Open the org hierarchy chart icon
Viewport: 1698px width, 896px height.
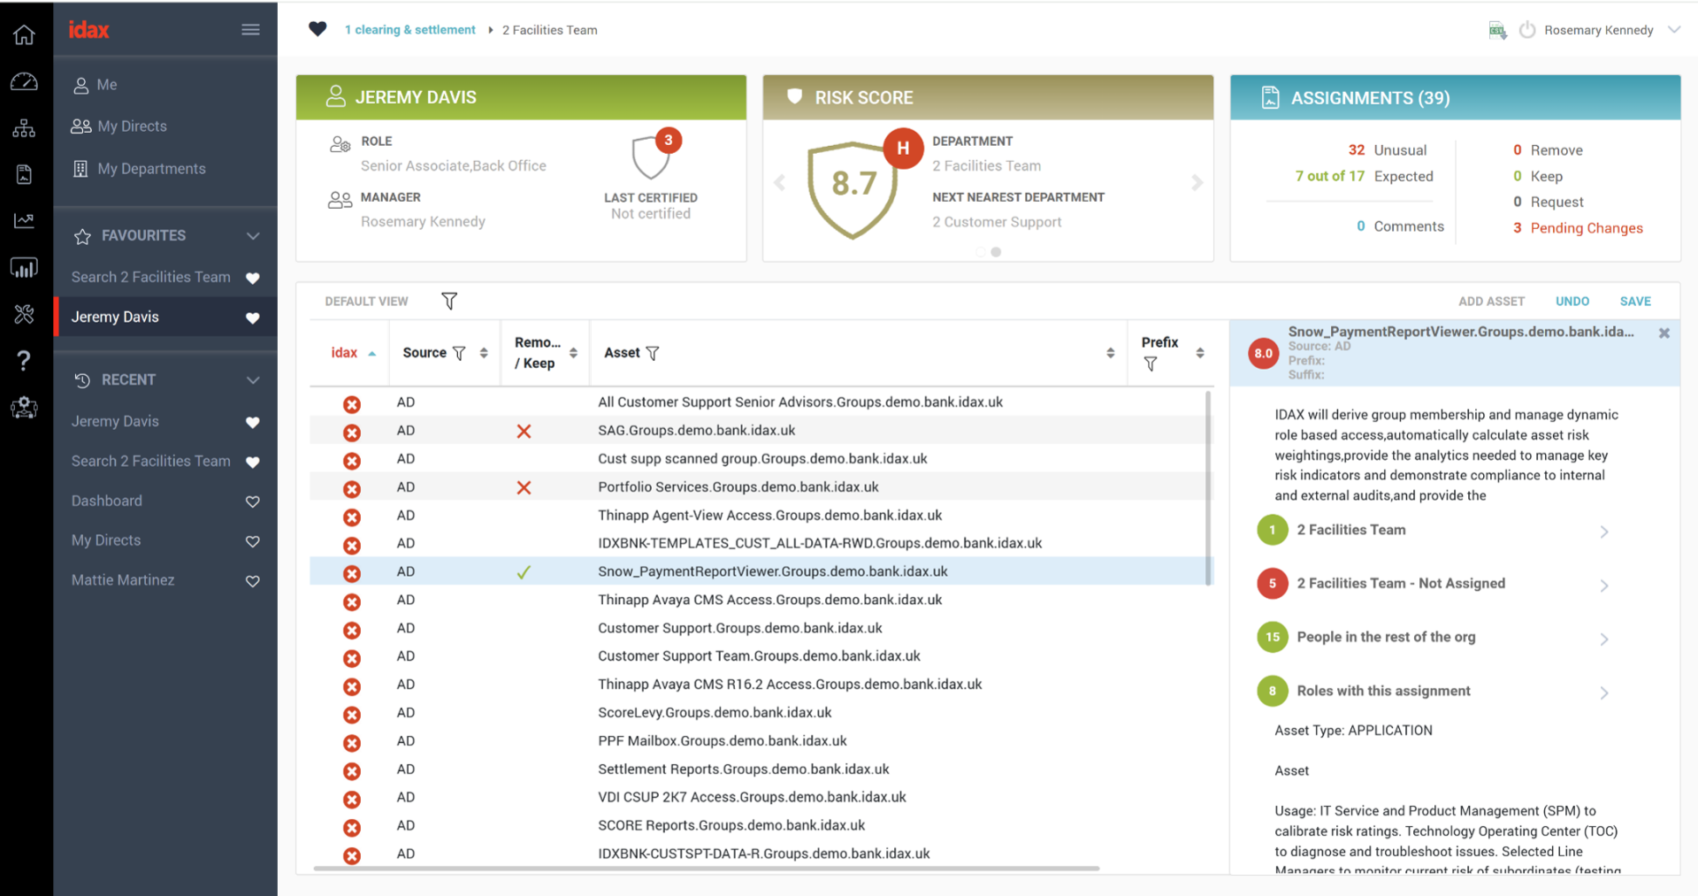pos(24,129)
